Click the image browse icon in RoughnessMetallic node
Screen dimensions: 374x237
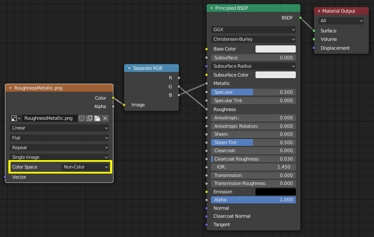pyautogui.click(x=16, y=118)
